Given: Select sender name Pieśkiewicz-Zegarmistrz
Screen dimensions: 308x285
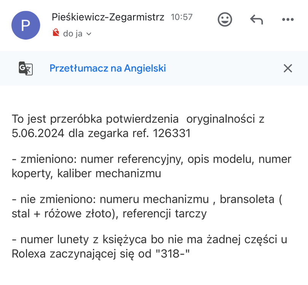Looking at the screenshot, I should click(x=108, y=17).
